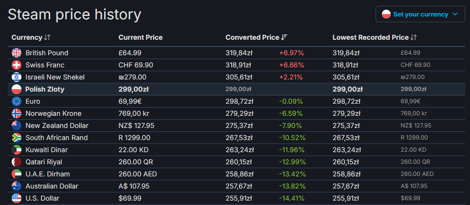Click current price CHF 69.90

[135, 65]
